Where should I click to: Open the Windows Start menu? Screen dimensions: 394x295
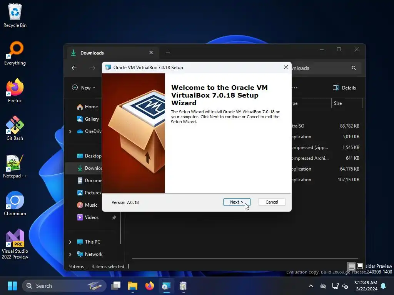[12, 286]
